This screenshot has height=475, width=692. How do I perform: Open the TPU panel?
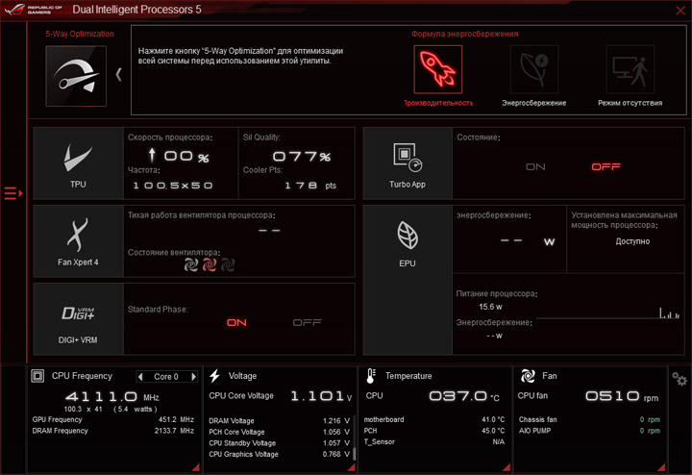(x=79, y=163)
